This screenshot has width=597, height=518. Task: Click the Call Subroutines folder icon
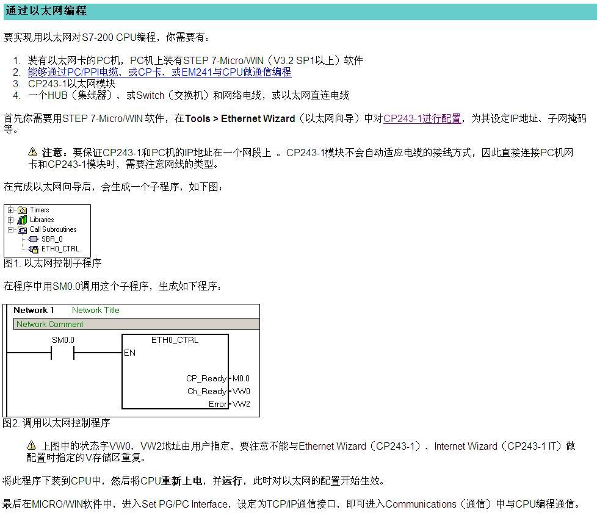[22, 229]
